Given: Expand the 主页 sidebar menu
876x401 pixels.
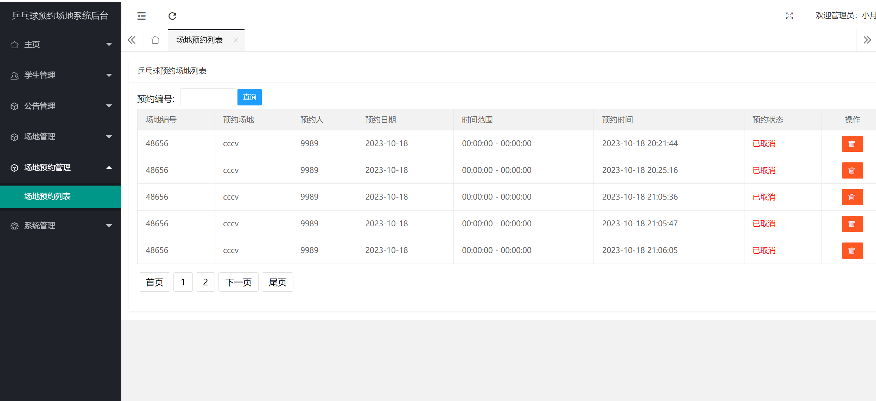Looking at the screenshot, I should [60, 45].
